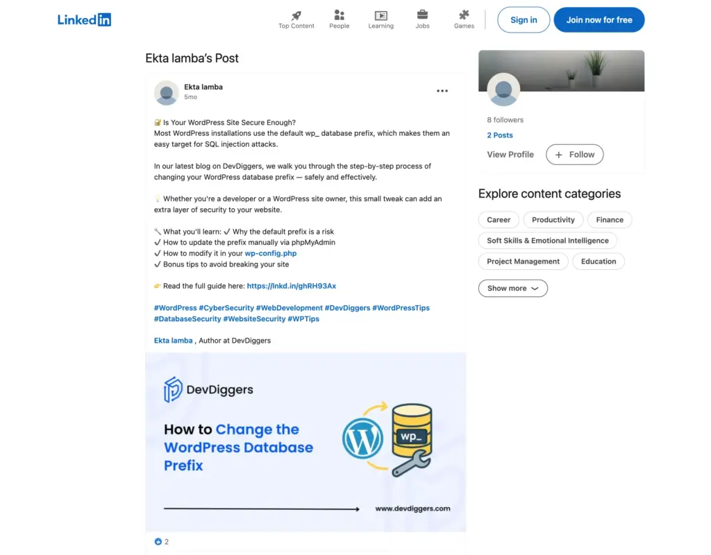
Task: Click Sign in button
Action: click(x=524, y=20)
